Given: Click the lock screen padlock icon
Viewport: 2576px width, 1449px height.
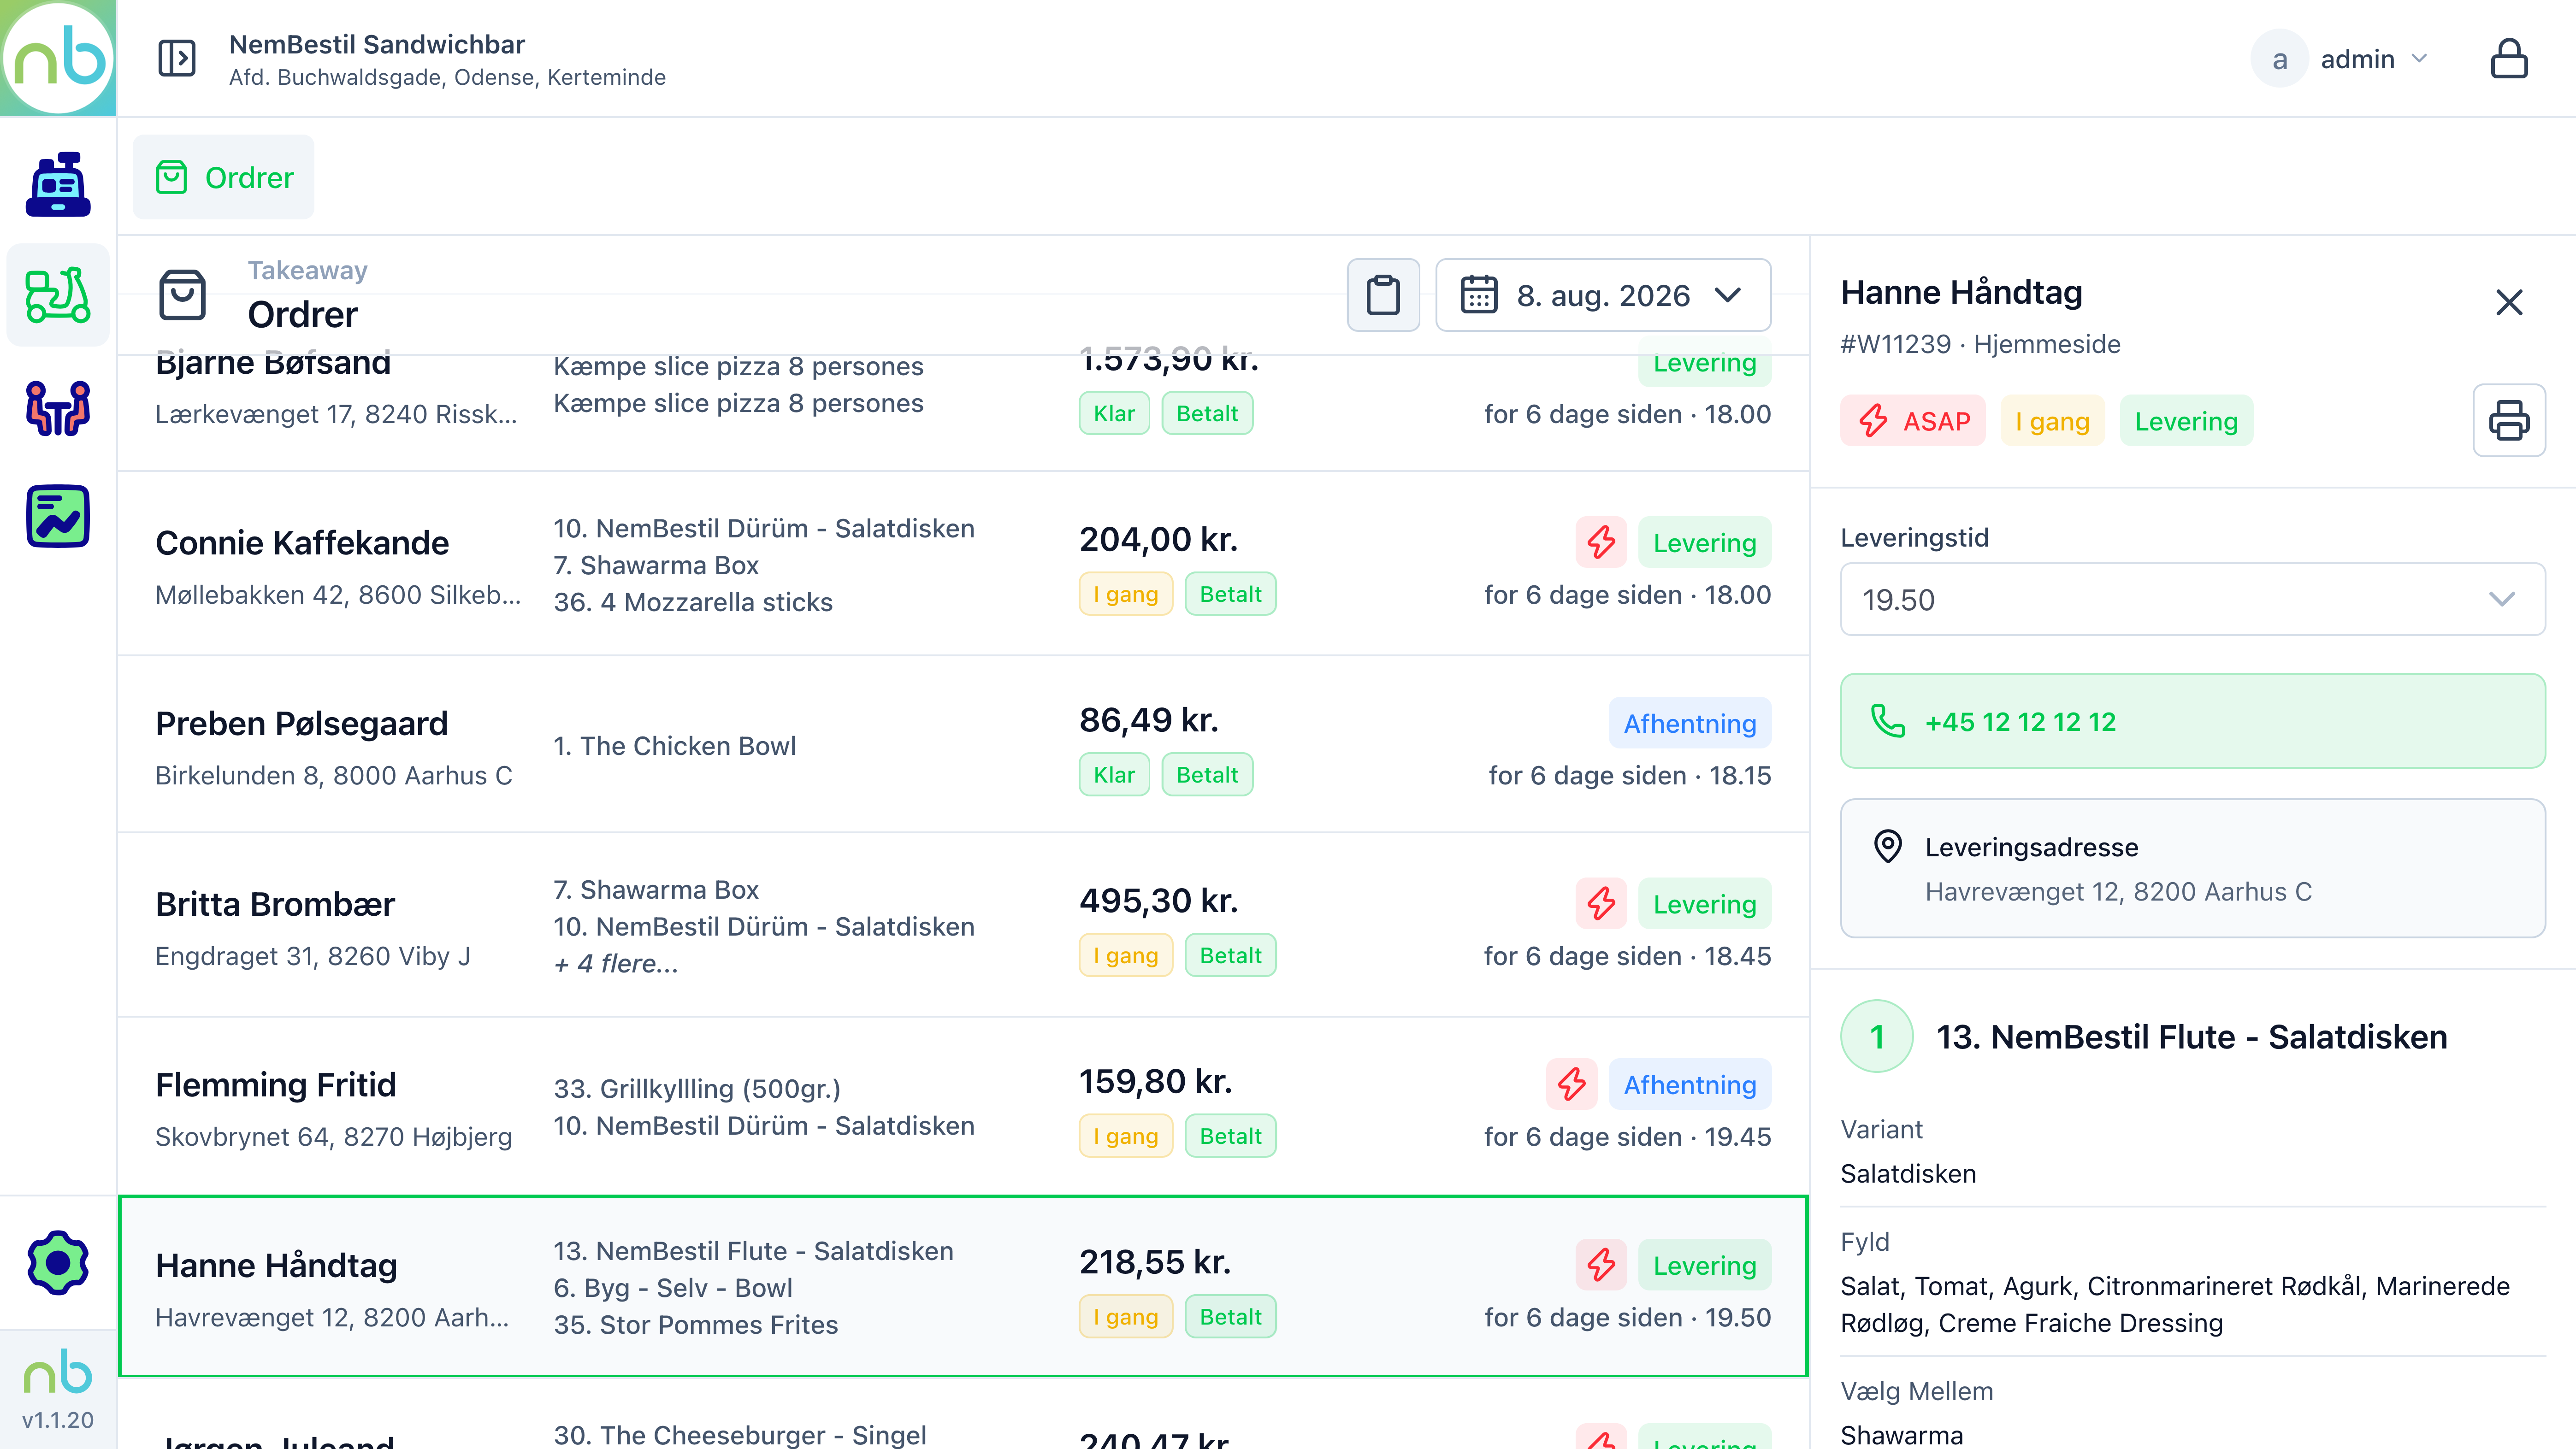Looking at the screenshot, I should (x=2509, y=58).
